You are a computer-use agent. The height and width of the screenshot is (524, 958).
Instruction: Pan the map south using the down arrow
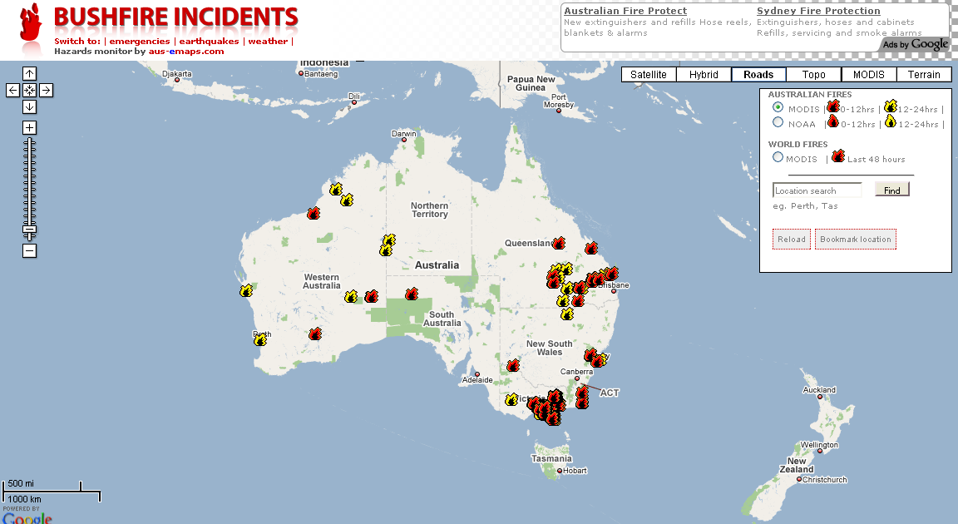[x=29, y=106]
